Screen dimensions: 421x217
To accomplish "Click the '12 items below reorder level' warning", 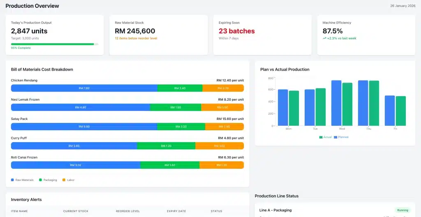I will click(136, 38).
